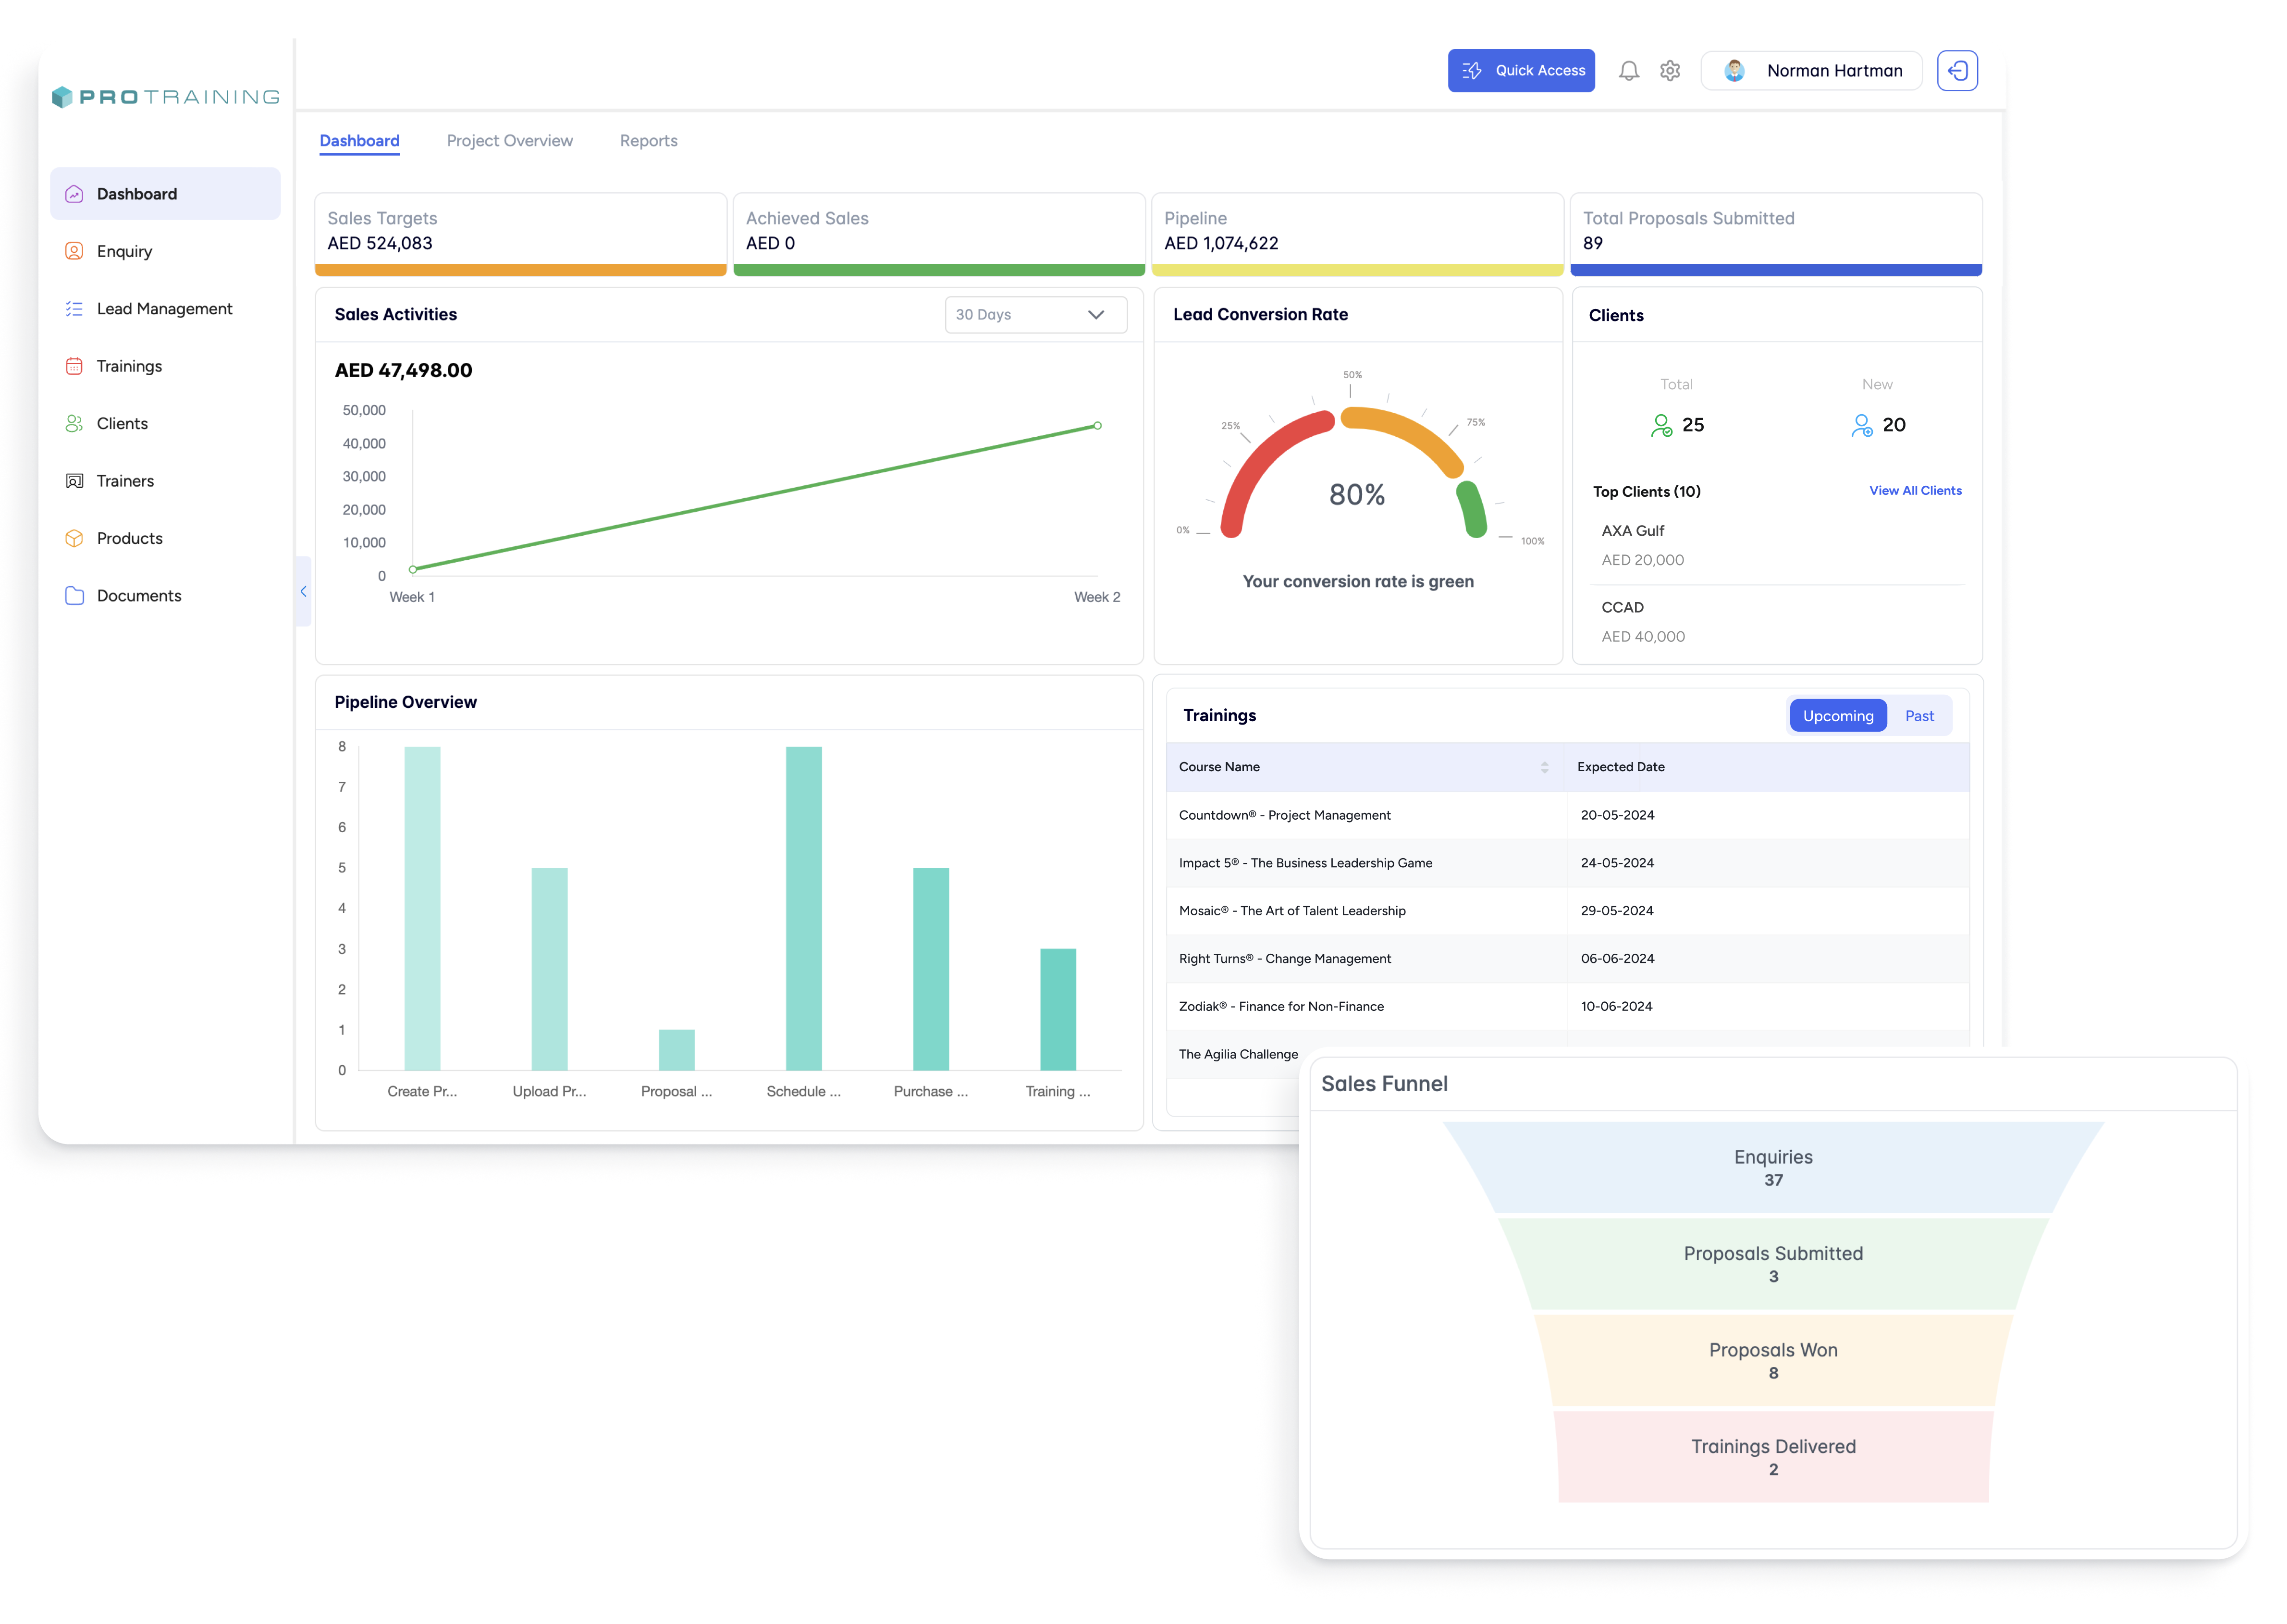Switch to the Project Overview tab
The height and width of the screenshot is (1624, 2287).
[509, 141]
